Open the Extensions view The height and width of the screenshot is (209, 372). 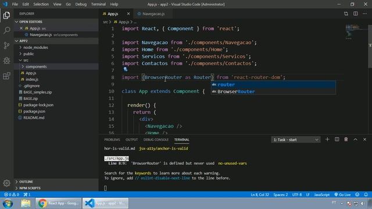[x=6, y=76]
